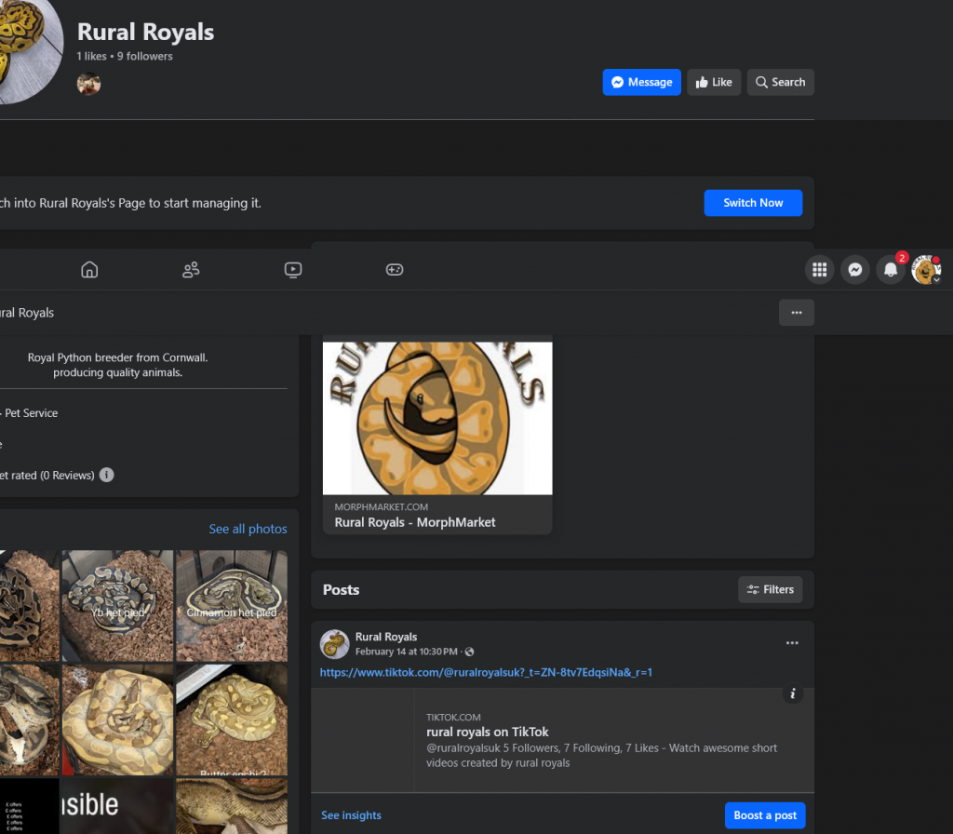Open See insights link
Screen dimensions: 953x834
pos(351,815)
